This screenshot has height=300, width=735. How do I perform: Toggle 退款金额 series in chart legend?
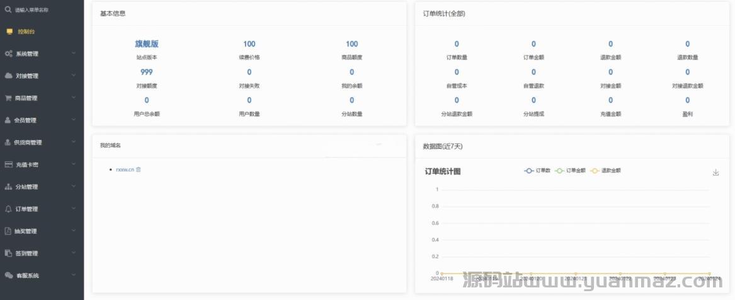tap(605, 171)
